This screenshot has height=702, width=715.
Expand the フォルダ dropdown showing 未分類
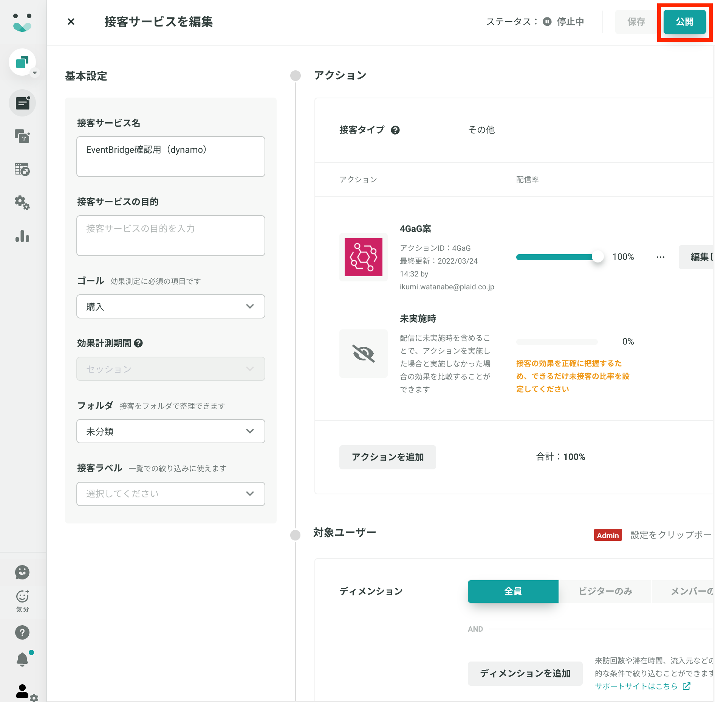tap(171, 431)
